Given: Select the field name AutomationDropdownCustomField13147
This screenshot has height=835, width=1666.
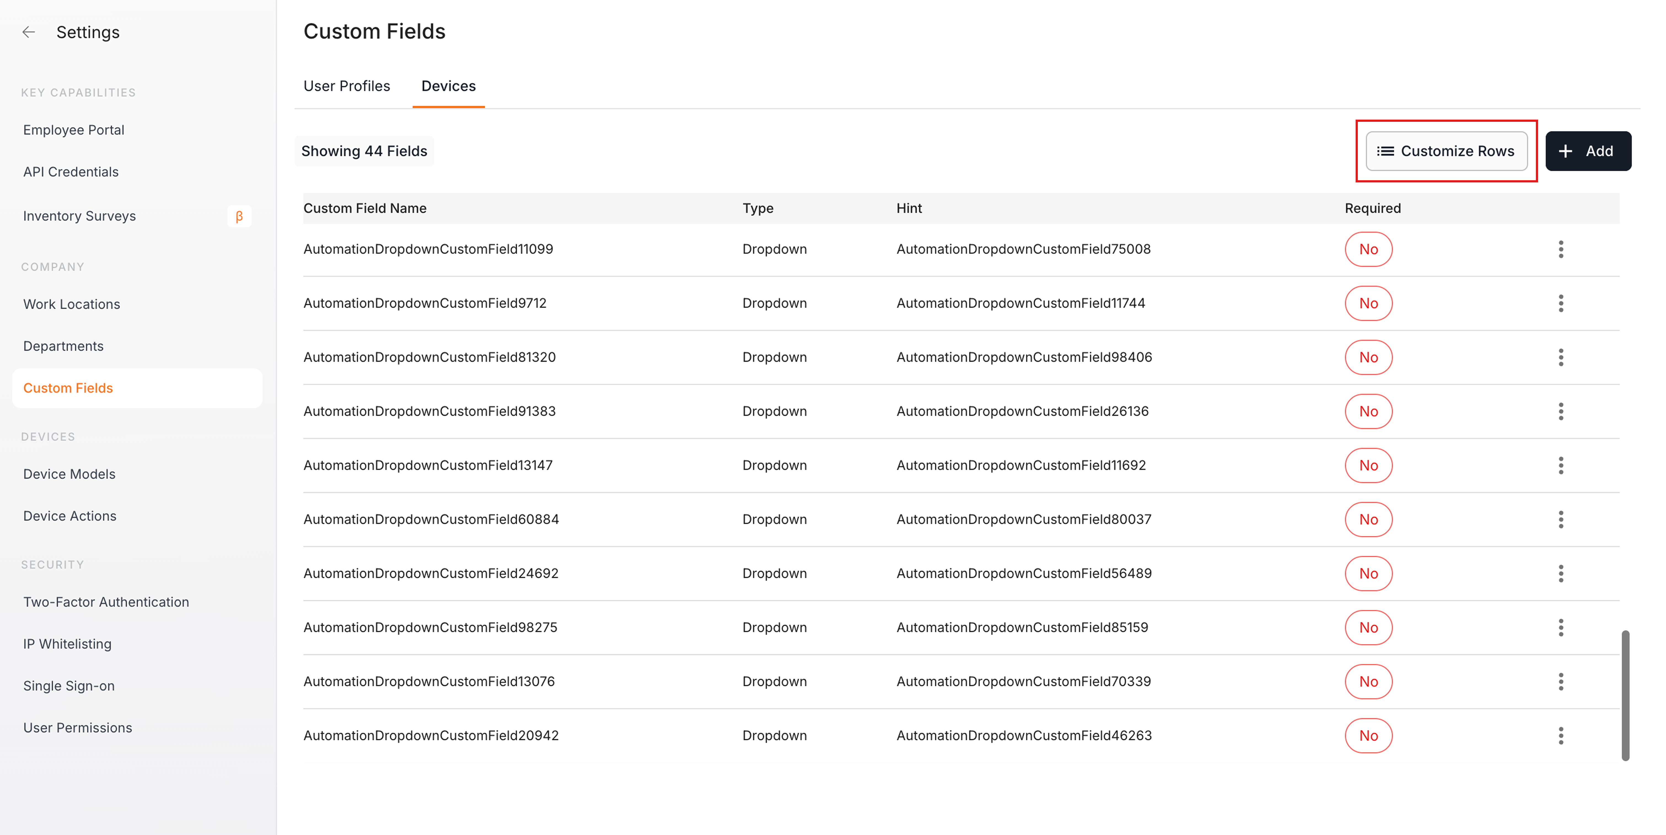Looking at the screenshot, I should click(x=428, y=466).
